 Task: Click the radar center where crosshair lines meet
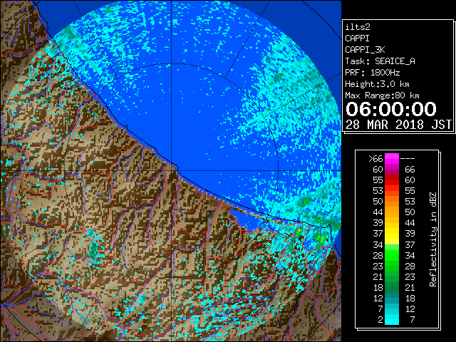171,170
